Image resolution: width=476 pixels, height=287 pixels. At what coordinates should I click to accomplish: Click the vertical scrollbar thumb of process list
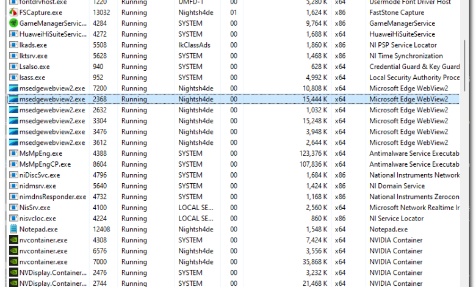(x=464, y=65)
